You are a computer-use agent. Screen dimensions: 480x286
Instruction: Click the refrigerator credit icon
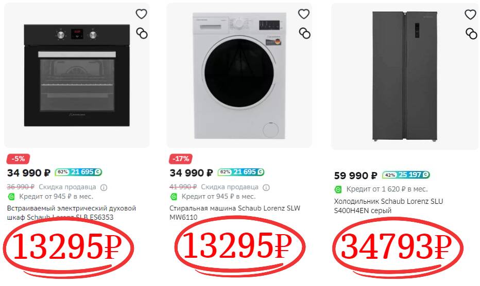click(338, 189)
